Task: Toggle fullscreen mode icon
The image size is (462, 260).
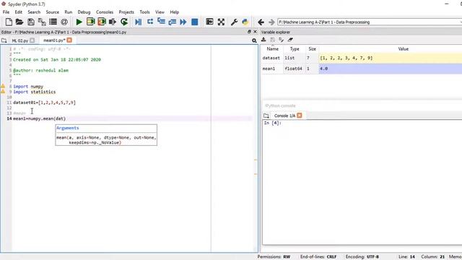Action: coord(221,22)
